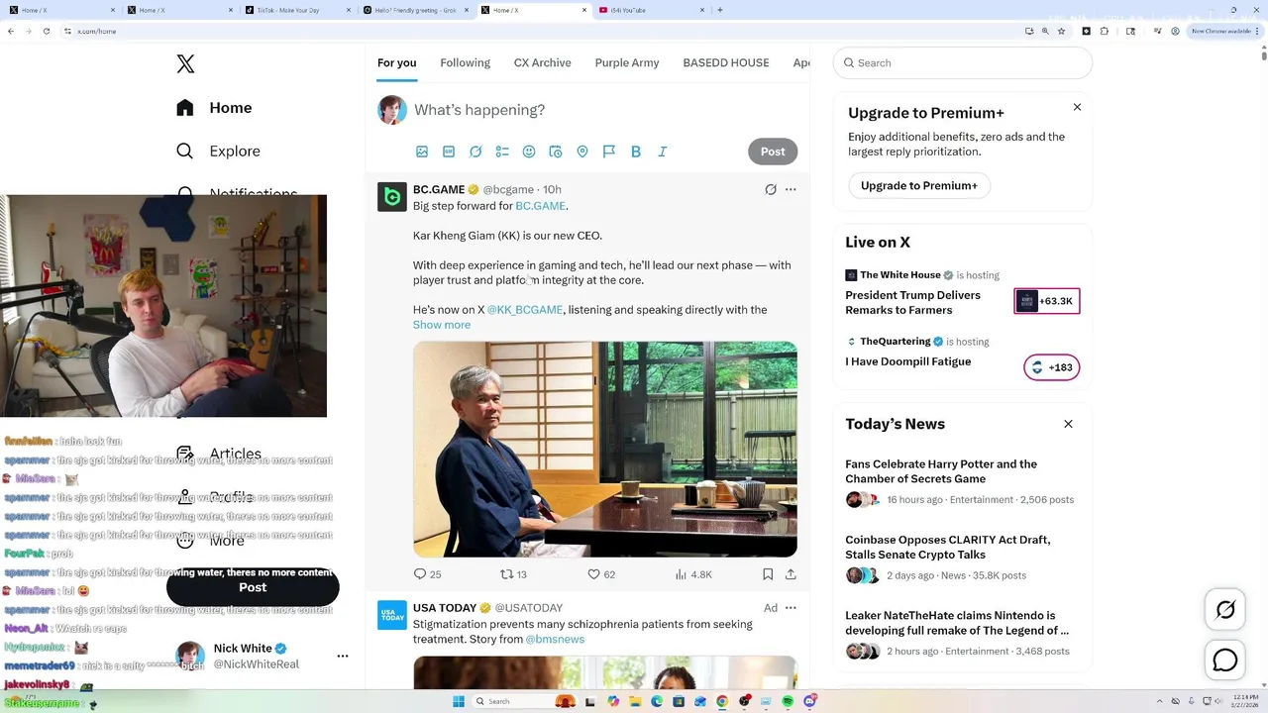Viewport: 1268px width, 713px height.
Task: Close the Today's News panel
Action: [1068, 424]
